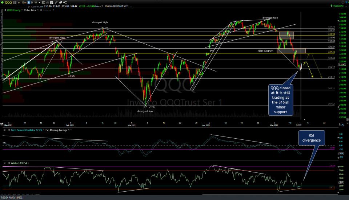Click the +0.74% percent change value
The height and width of the screenshot is (200, 349).
click(x=91, y=6)
